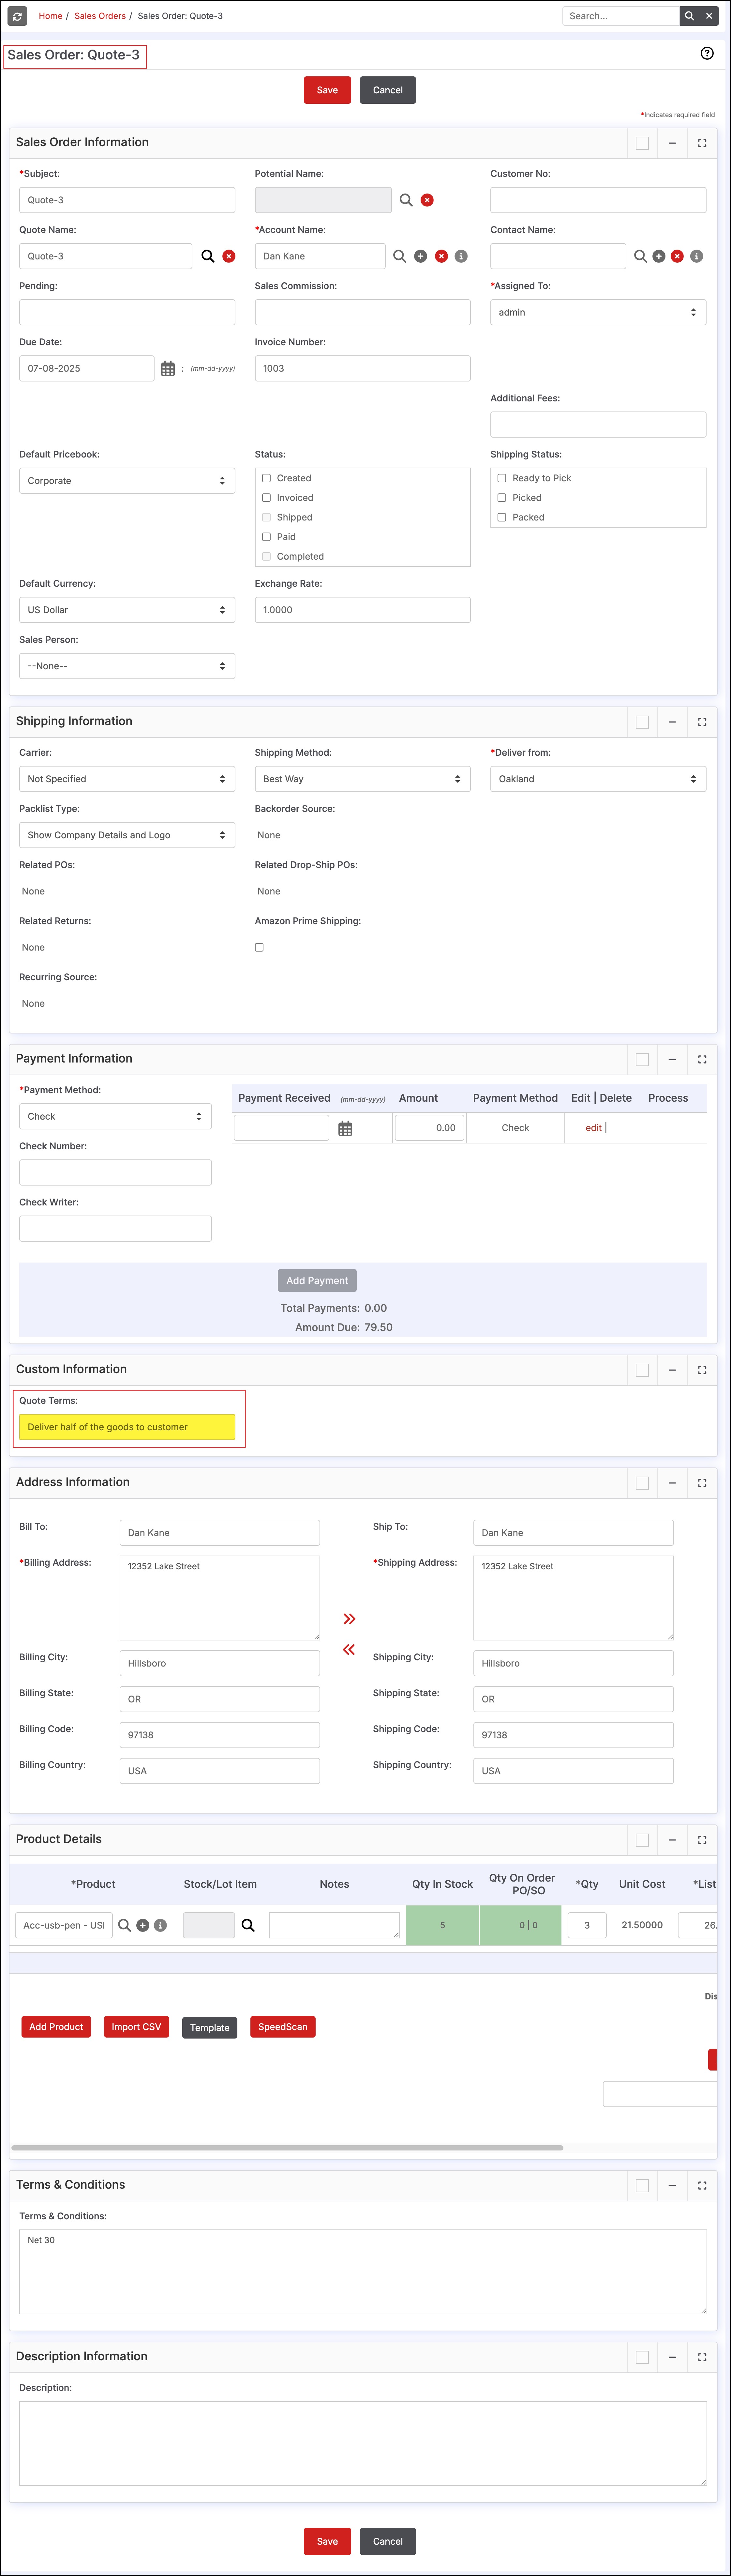Open the Shipping Method dropdown
731x2576 pixels.
tap(363, 779)
